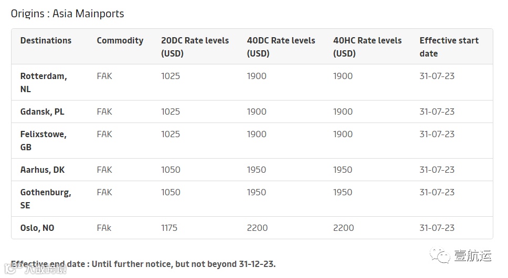Select Oslo's 40DC rate value 2200
508x278 pixels.
(x=257, y=228)
